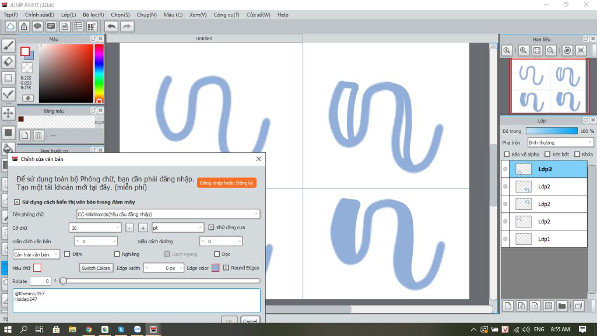The image size is (597, 336).
Task: Click the oval speech bubble toolbar icon
Action: pos(37,26)
